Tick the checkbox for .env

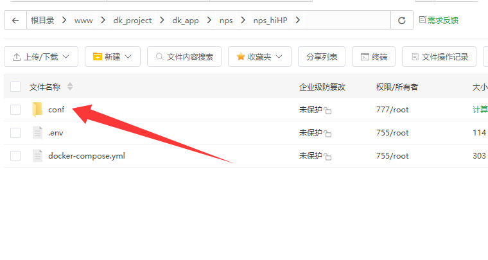[15, 133]
